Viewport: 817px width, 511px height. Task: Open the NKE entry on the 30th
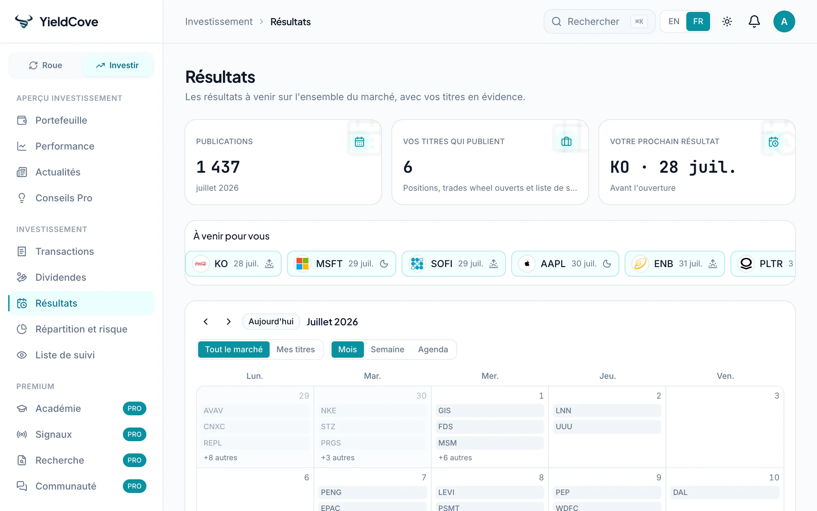coord(372,411)
